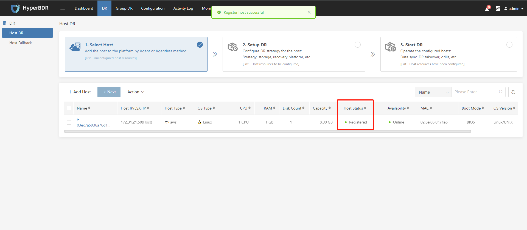527x230 pixels.
Task: Open the admin user dropdown
Action: click(514, 8)
